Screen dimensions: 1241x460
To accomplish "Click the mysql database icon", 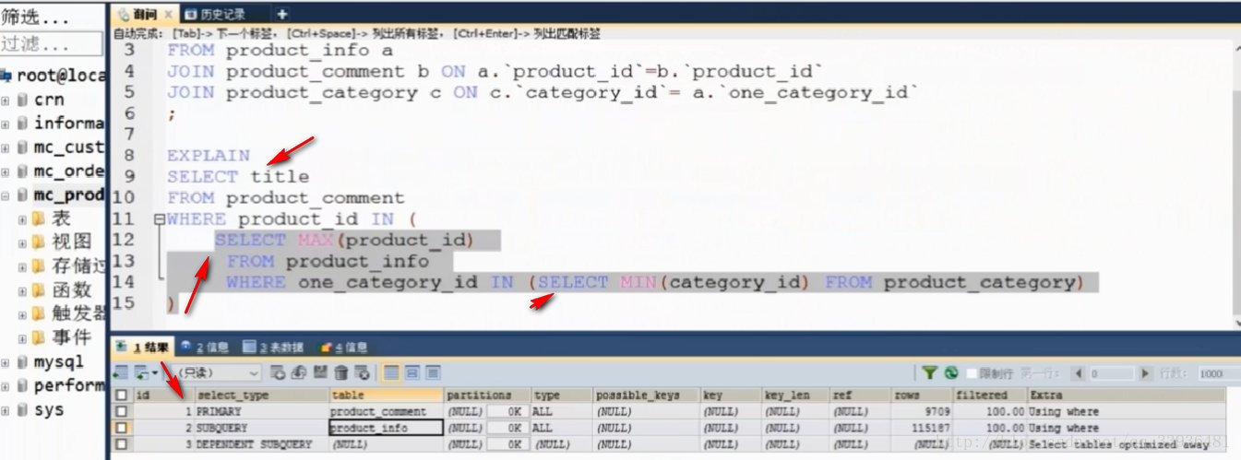I will (x=22, y=362).
